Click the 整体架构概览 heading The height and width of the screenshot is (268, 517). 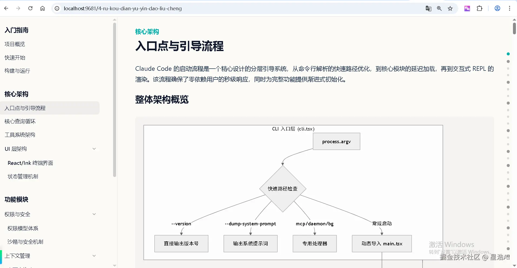coord(162,99)
